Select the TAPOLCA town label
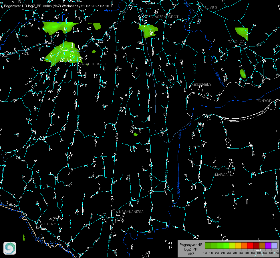Screen dimensions: 280x258 (237, 42)
